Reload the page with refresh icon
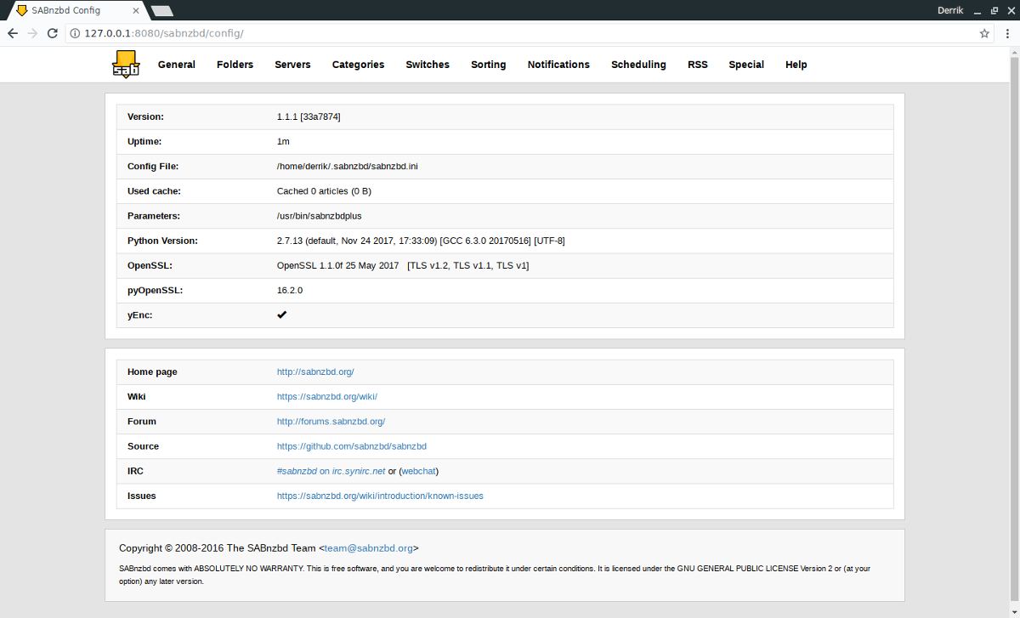The image size is (1020, 618). 53,33
